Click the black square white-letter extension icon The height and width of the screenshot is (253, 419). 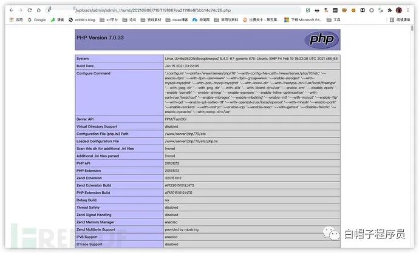pos(363,10)
